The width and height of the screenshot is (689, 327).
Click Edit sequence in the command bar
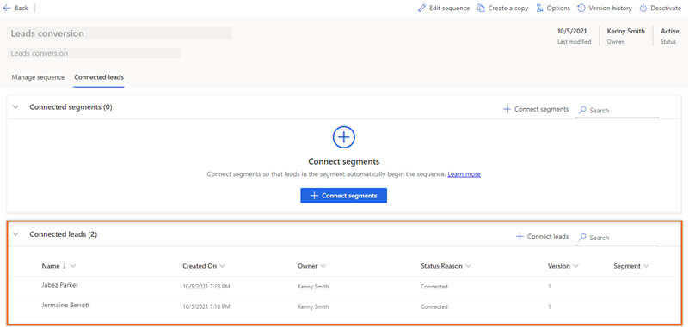coord(450,8)
